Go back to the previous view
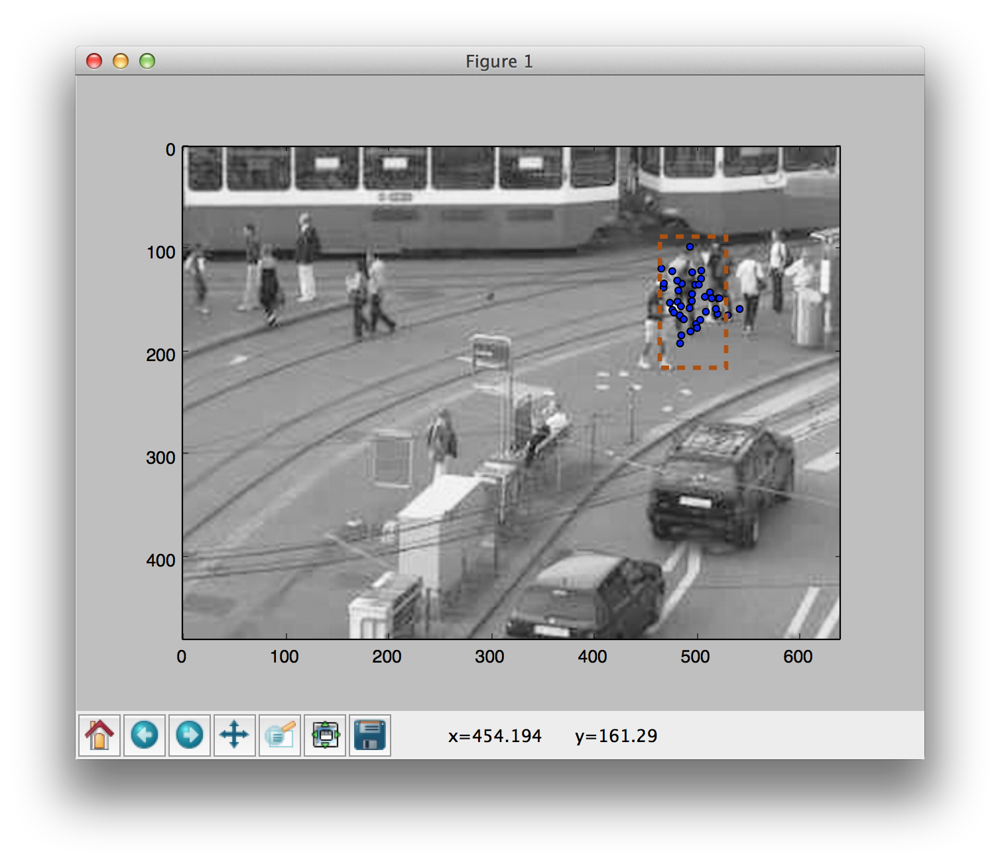The width and height of the screenshot is (1000, 864). click(145, 735)
